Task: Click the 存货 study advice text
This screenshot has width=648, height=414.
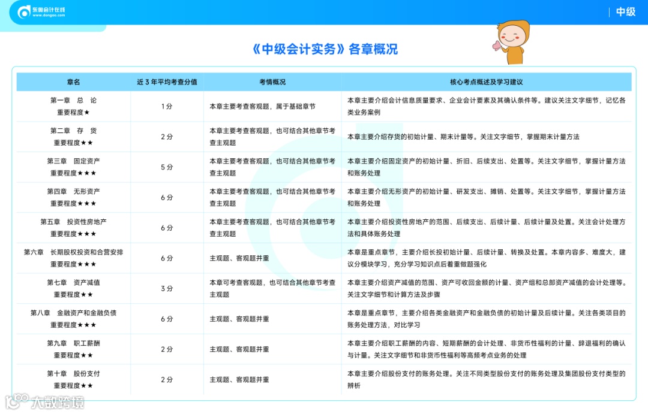Action: (463, 137)
